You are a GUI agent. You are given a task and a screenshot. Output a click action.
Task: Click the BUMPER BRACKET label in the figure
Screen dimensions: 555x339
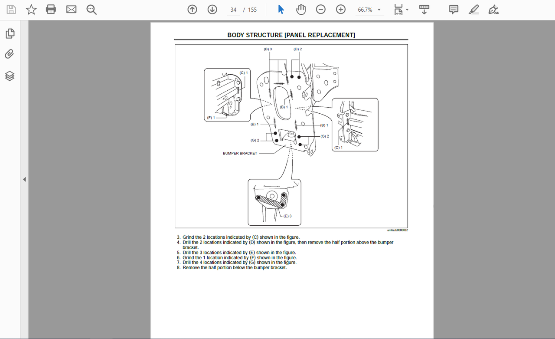[x=240, y=153]
